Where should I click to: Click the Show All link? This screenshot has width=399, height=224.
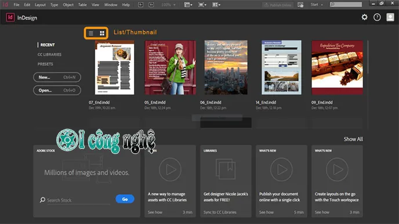pos(353,139)
